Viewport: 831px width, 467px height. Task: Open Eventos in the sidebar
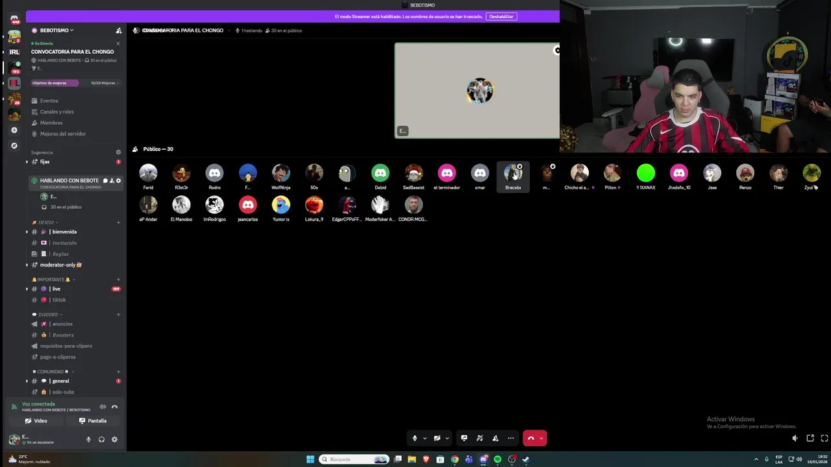pyautogui.click(x=49, y=101)
